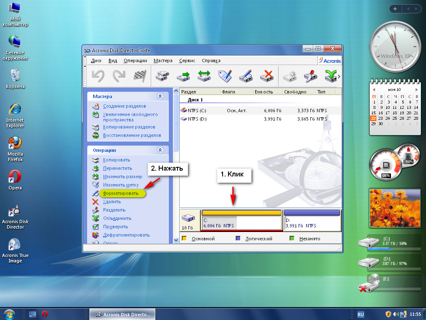Collapse the Мастера panel
The image size is (426, 320).
click(160, 96)
